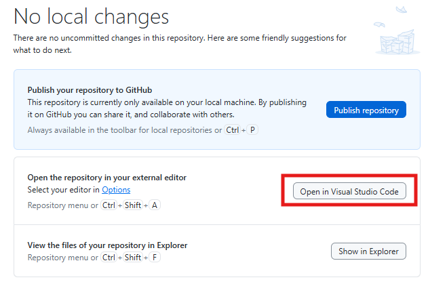
Task: Open the Options link for editor selection
Action: pos(116,190)
